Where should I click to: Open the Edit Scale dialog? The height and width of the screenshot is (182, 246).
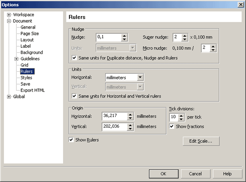click(201, 141)
